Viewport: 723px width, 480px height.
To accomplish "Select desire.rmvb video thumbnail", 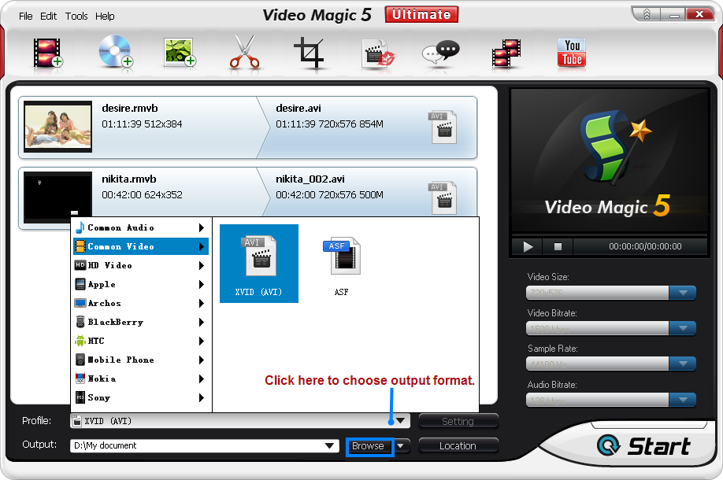I will tap(57, 127).
